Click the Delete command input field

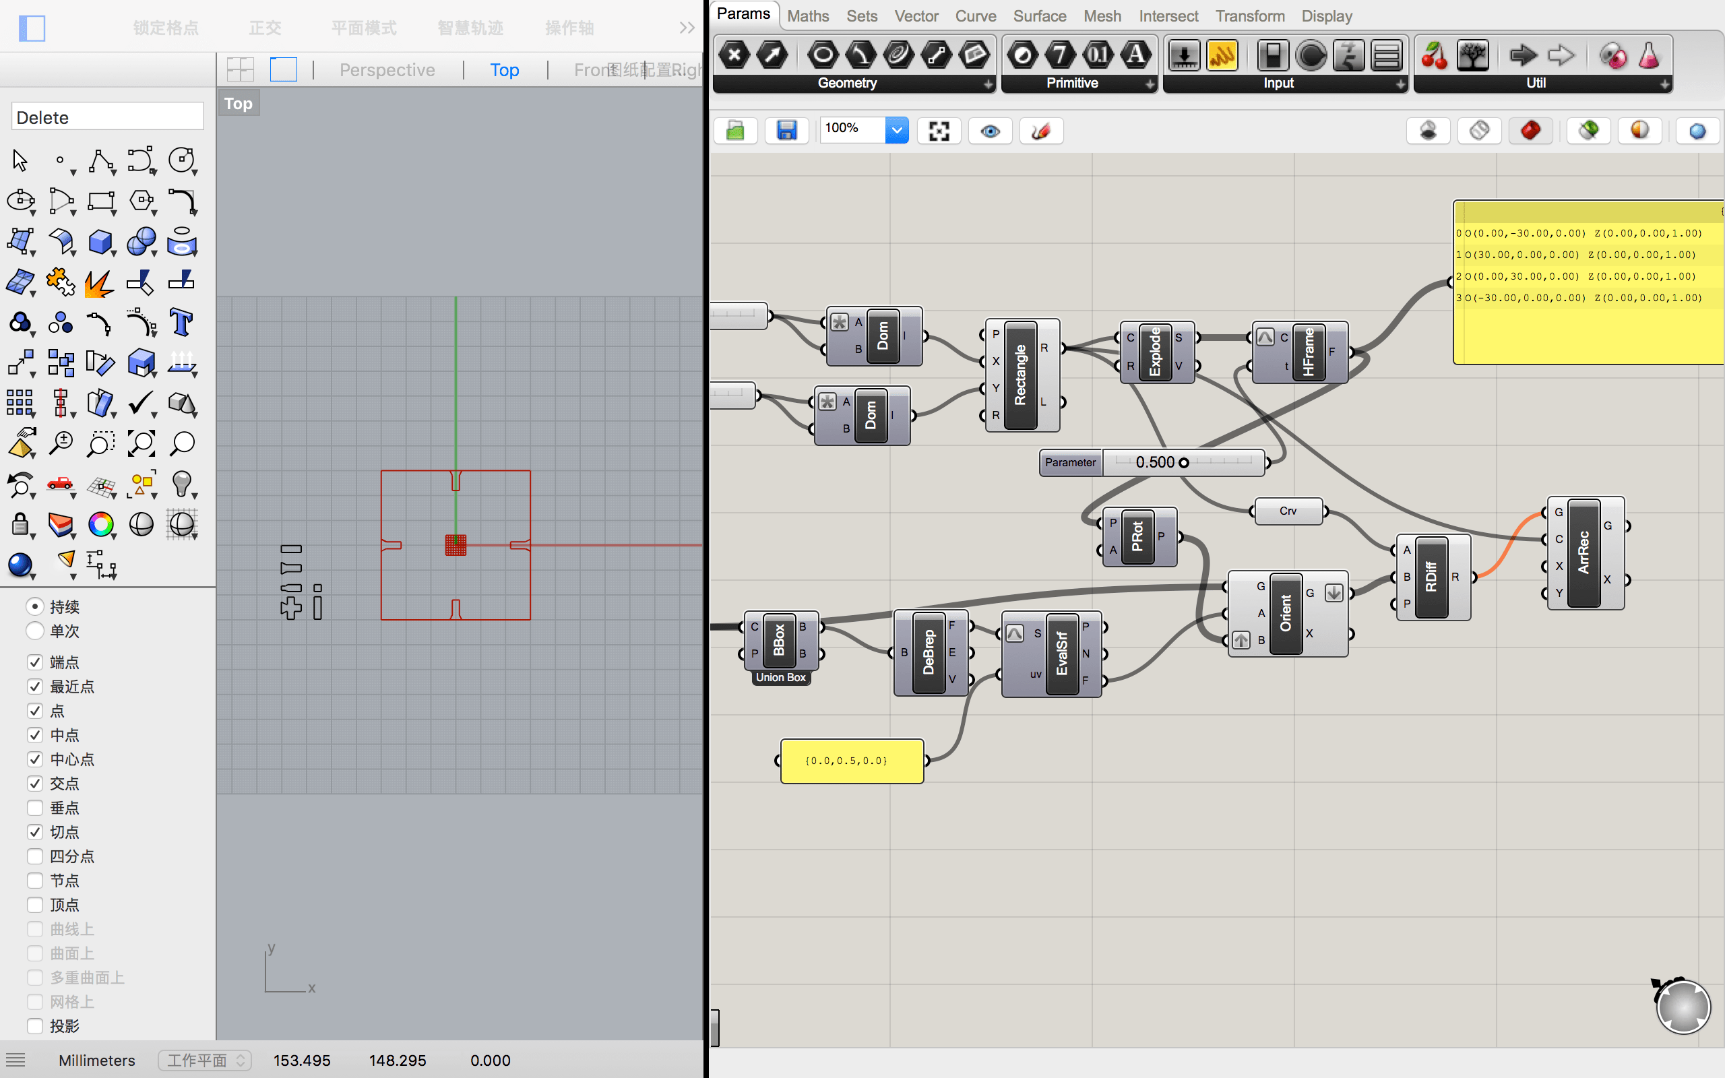(x=108, y=117)
